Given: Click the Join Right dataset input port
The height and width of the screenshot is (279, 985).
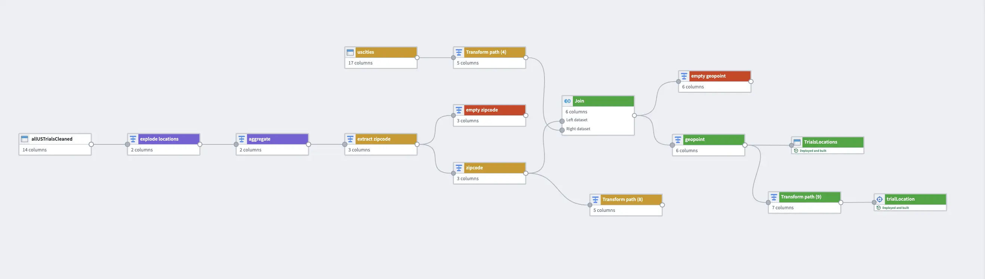Looking at the screenshot, I should (562, 130).
